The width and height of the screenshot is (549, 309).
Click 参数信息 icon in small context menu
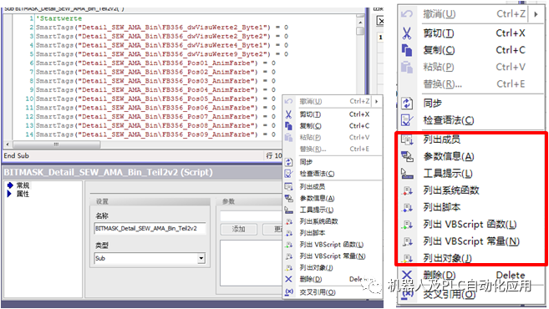[288, 199]
